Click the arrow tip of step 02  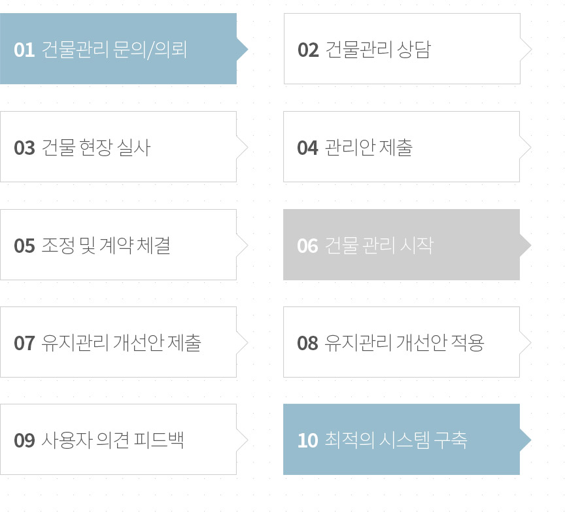click(526, 49)
